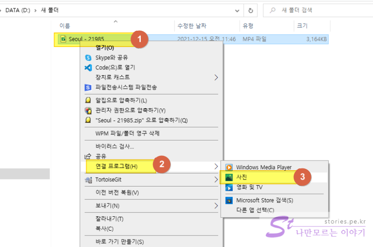This screenshot has height=247, width=373.
Task: Click 새 폴더 breadcrumb in address bar
Action: [49, 10]
